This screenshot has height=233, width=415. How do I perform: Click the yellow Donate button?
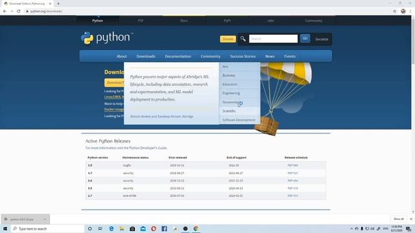pos(228,39)
